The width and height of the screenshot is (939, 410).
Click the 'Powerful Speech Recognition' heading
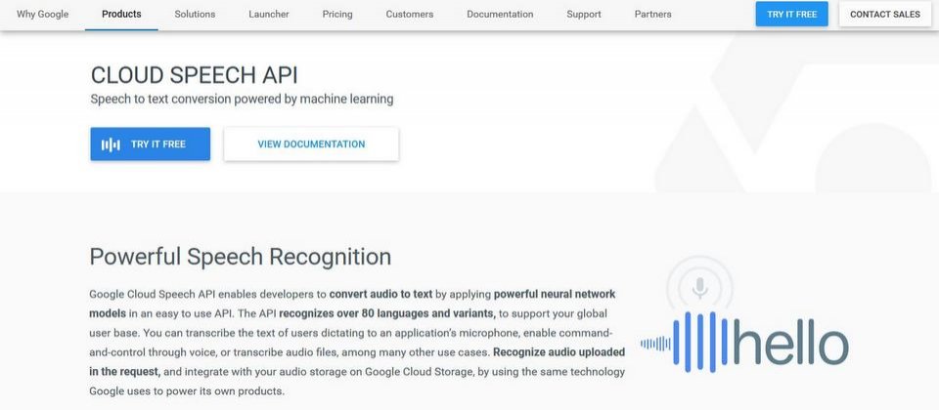241,257
